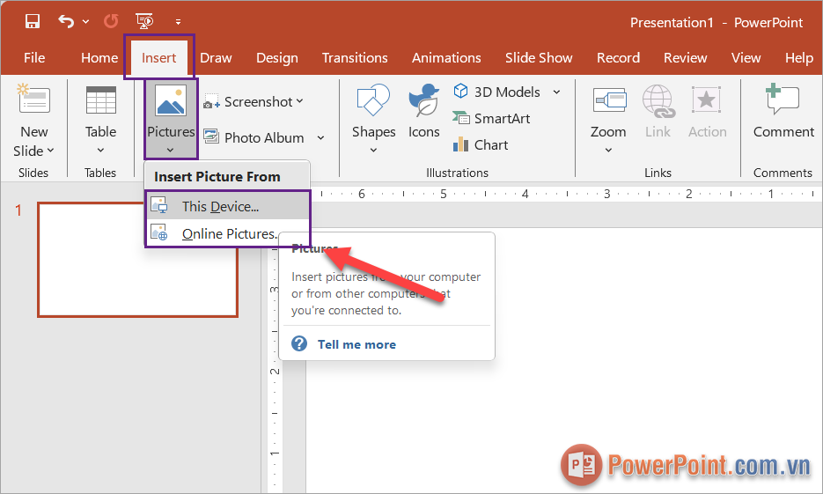Select slide 1 thumbnail
Screen dimensions: 823x494
click(137, 260)
